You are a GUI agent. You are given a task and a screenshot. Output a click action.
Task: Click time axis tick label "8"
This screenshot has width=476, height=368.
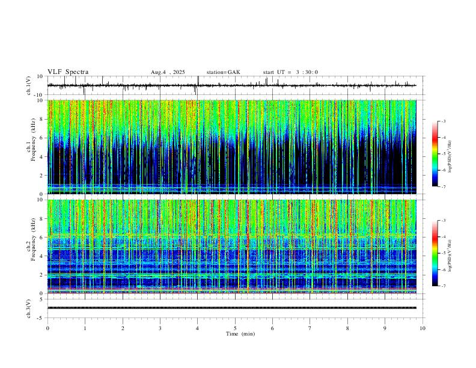pyautogui.click(x=347, y=328)
